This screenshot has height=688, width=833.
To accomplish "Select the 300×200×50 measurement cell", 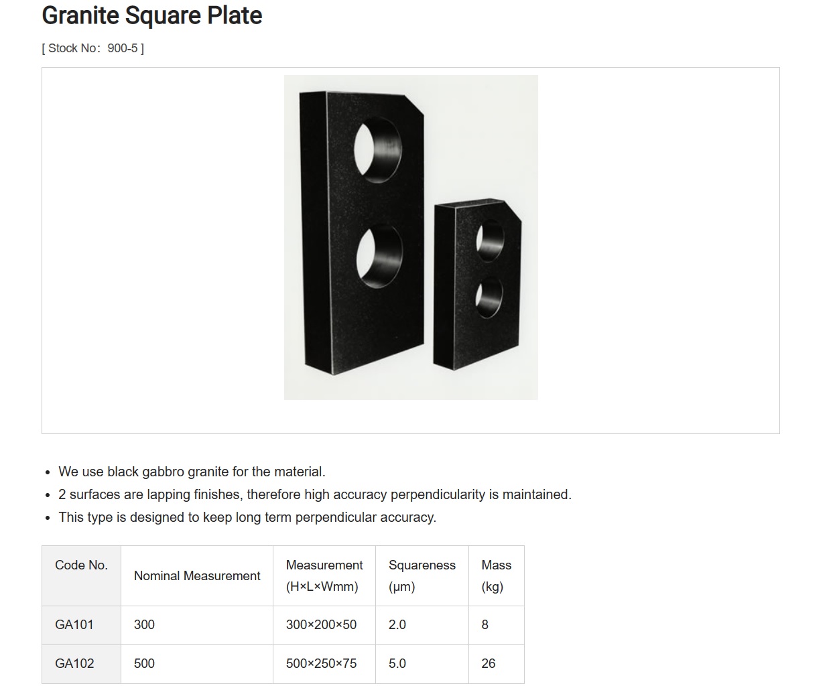I will (x=324, y=625).
